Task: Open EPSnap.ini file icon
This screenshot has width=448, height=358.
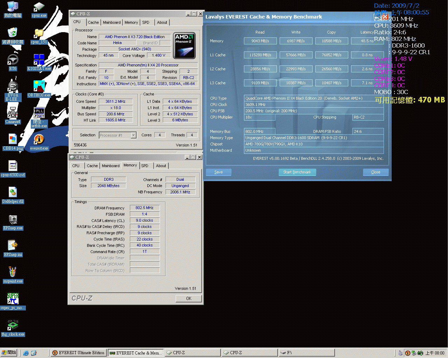Action: [13, 249]
